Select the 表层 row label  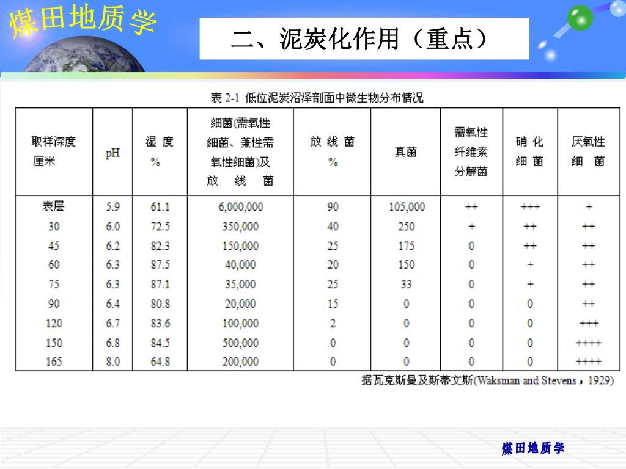click(x=54, y=206)
